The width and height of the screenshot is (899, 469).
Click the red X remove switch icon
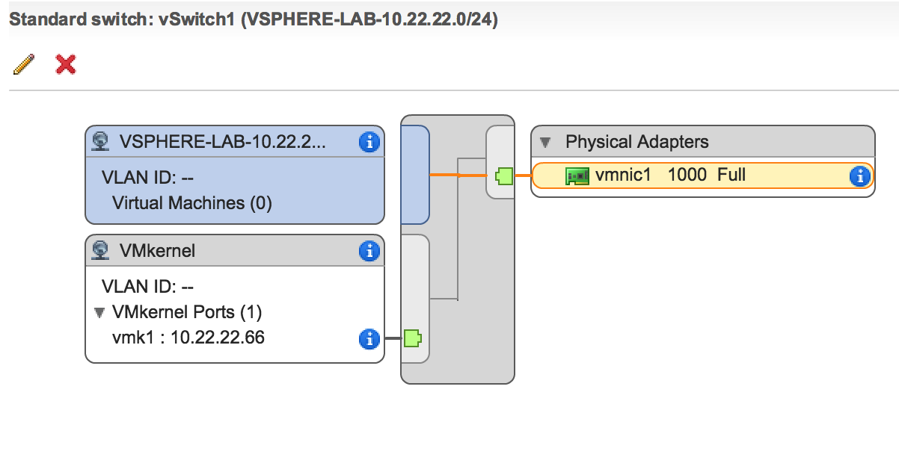tap(66, 65)
